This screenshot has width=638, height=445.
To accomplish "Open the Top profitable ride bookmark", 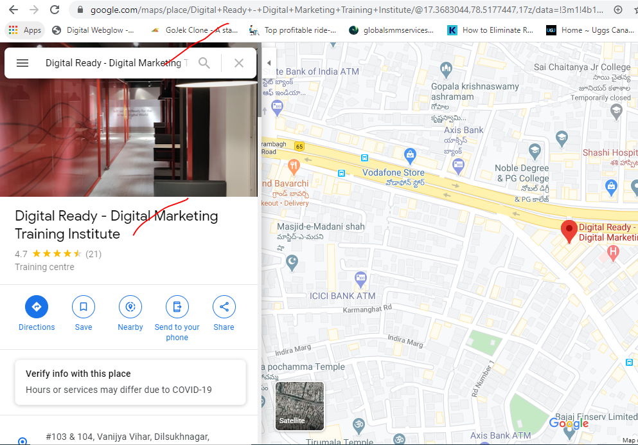I will (293, 30).
